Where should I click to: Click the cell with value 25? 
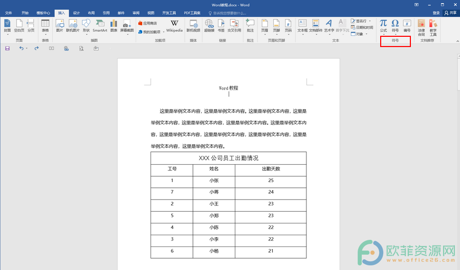pos(271,181)
